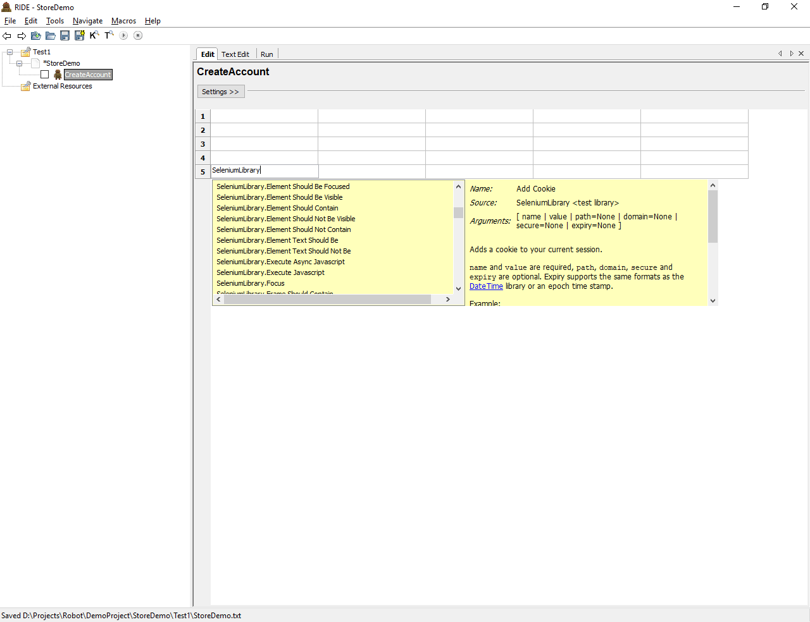Click the External Resources folder icon
The image size is (810, 622).
click(x=26, y=86)
